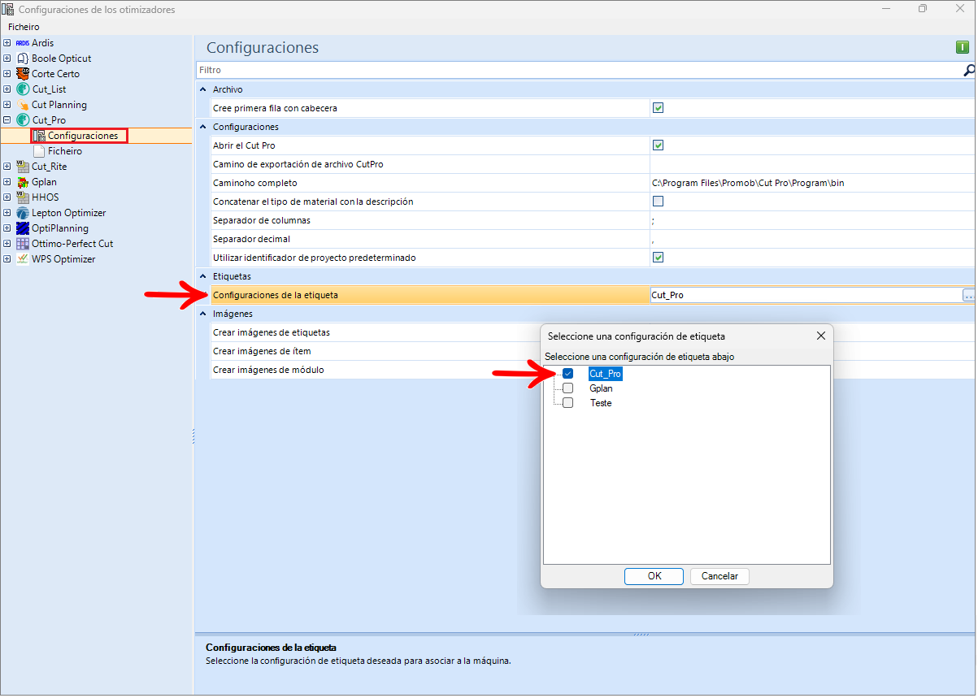
Task: Click the 'Configuraciones de la etiqueta' Cut_Pro value
Action: (667, 296)
